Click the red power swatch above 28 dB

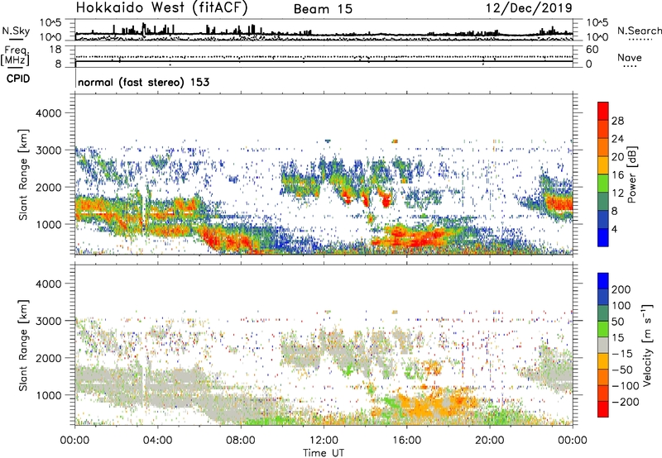[603, 111]
